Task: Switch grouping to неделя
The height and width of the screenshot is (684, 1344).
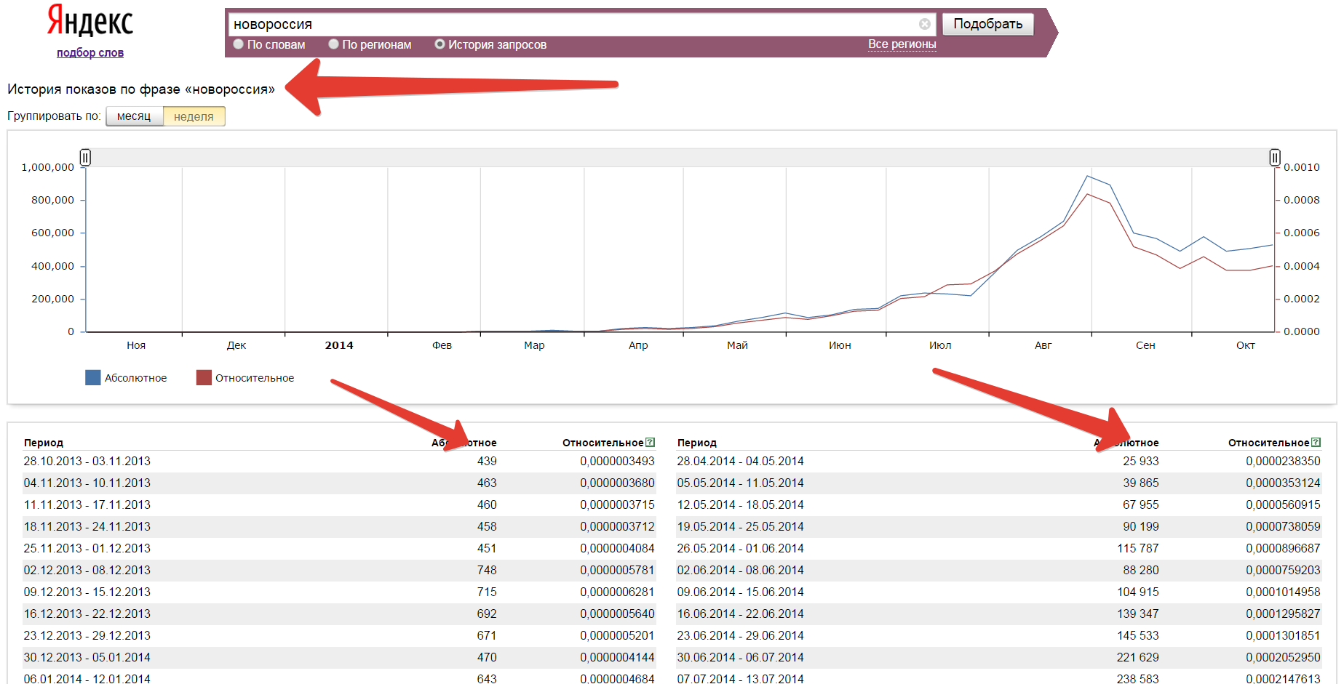Action: (x=194, y=116)
